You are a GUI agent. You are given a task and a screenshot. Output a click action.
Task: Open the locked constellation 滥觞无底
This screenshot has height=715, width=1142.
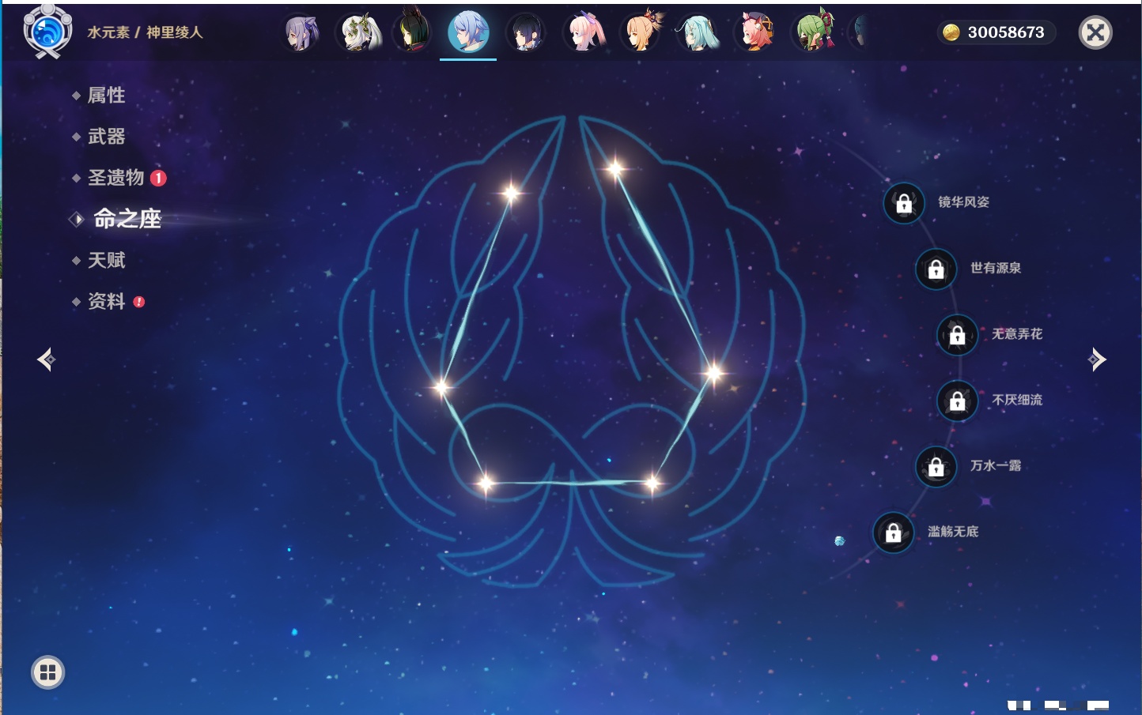894,532
